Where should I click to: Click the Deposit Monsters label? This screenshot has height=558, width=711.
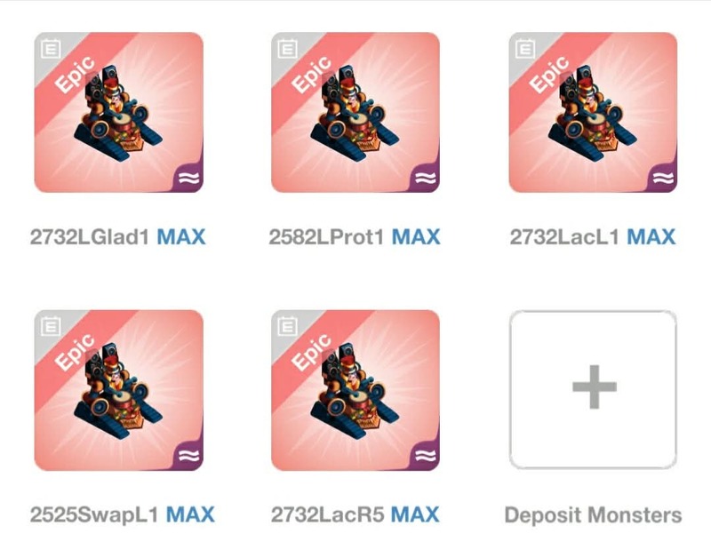point(593,515)
